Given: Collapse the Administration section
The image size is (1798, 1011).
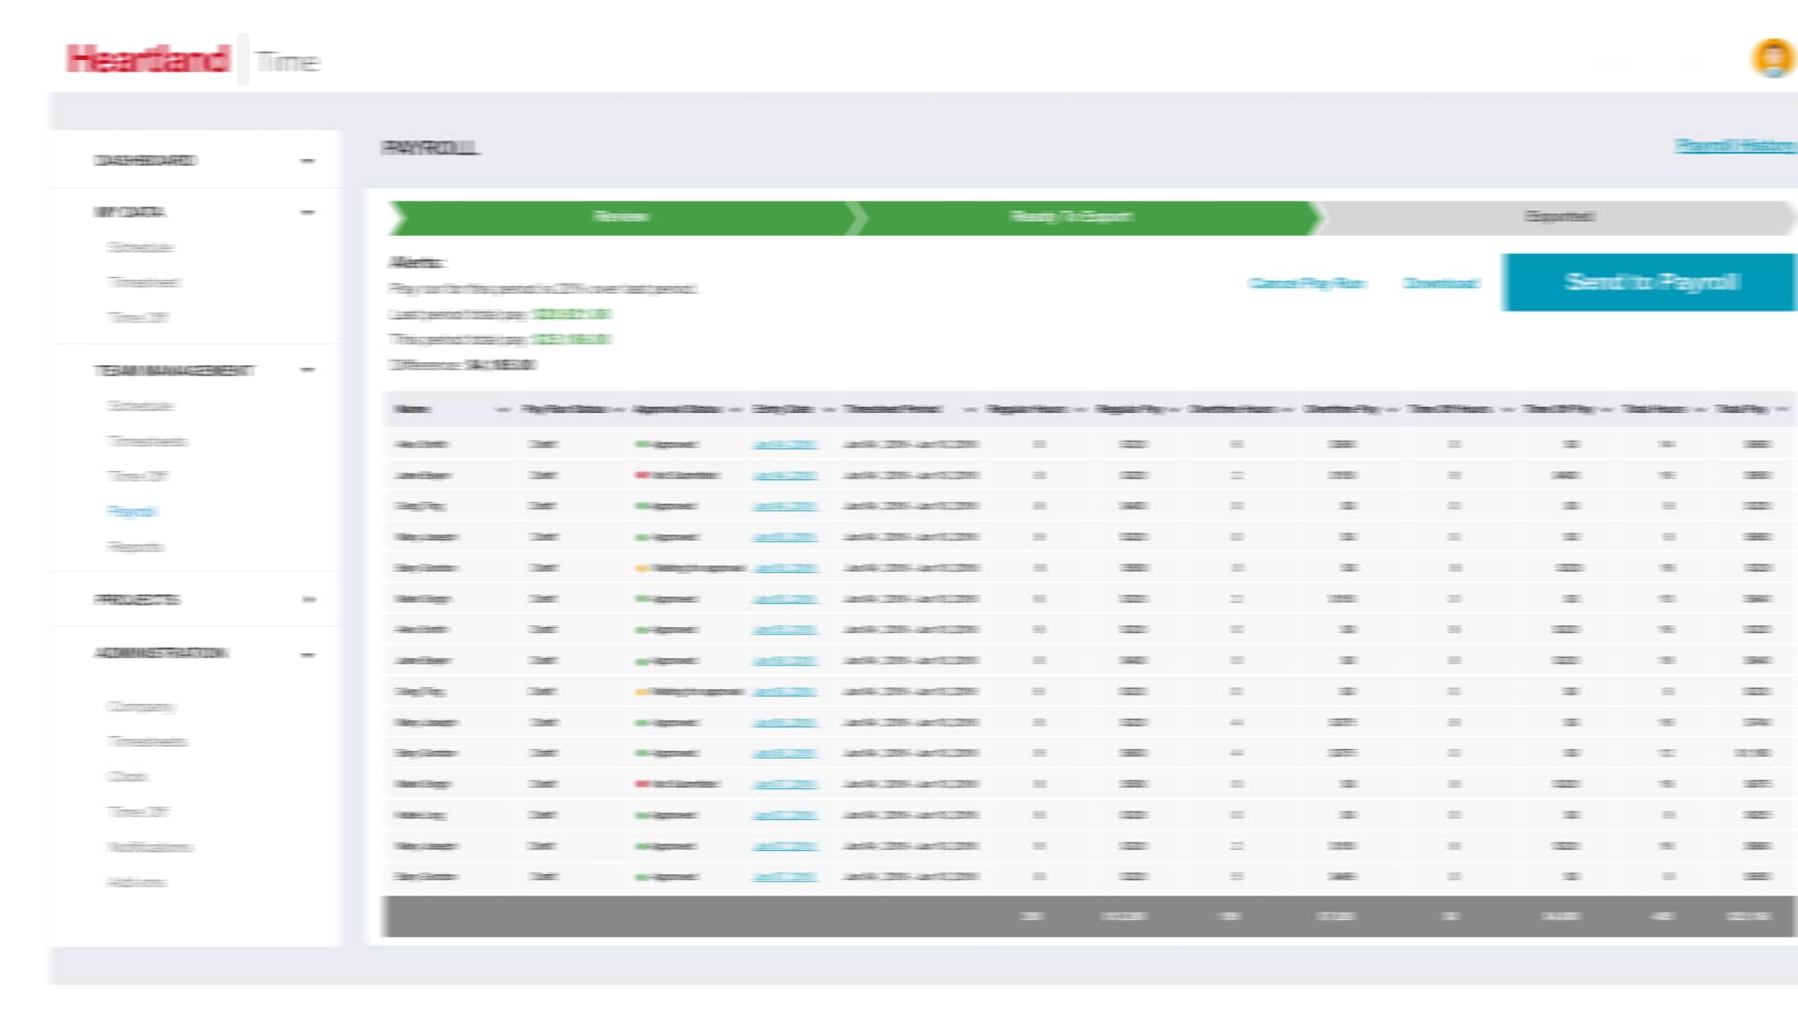Looking at the screenshot, I should coord(307,654).
